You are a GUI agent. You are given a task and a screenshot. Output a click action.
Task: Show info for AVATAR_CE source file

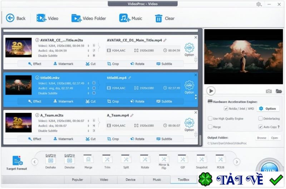pyautogui.click(x=37, y=40)
